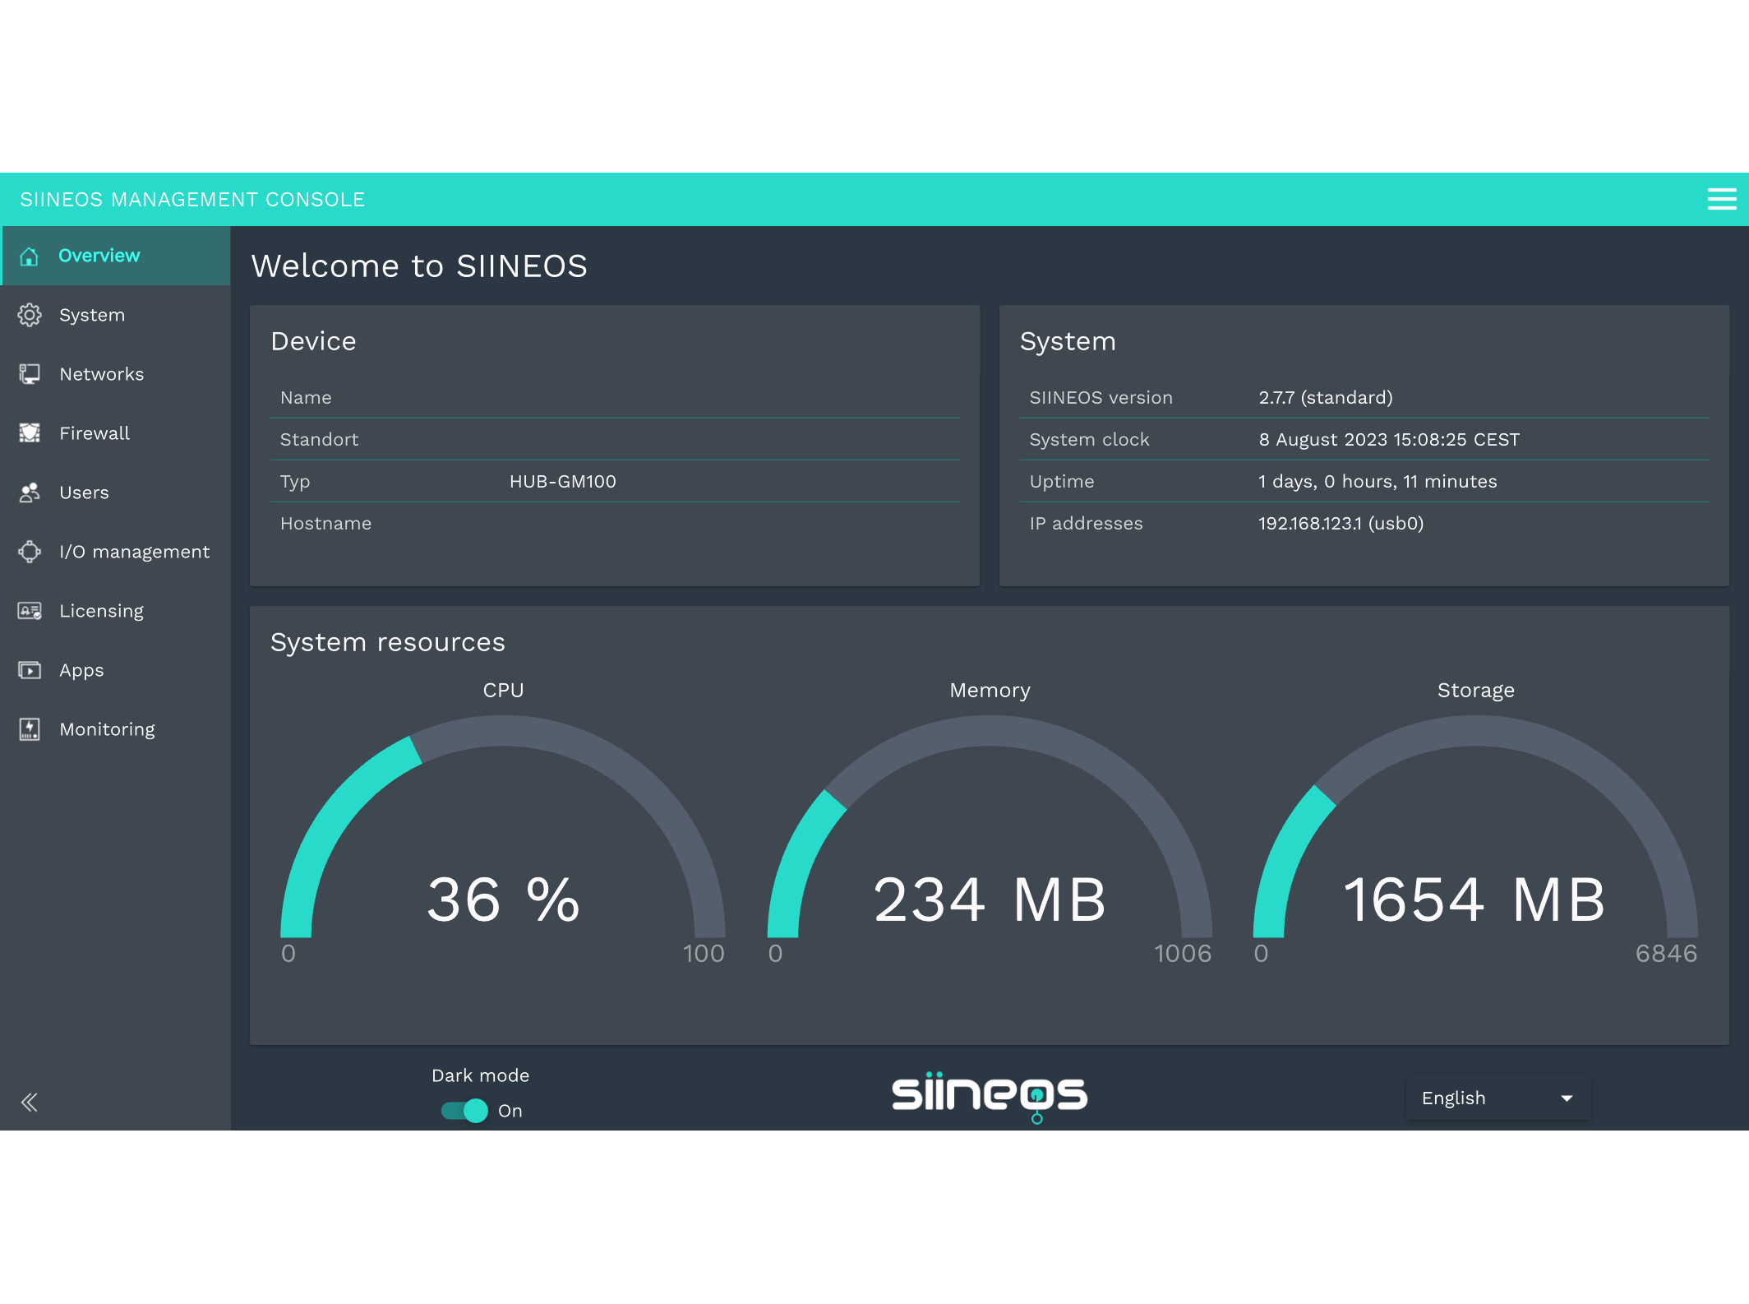The height and width of the screenshot is (1304, 1749).
Task: Click the System resources heading
Action: (x=388, y=642)
